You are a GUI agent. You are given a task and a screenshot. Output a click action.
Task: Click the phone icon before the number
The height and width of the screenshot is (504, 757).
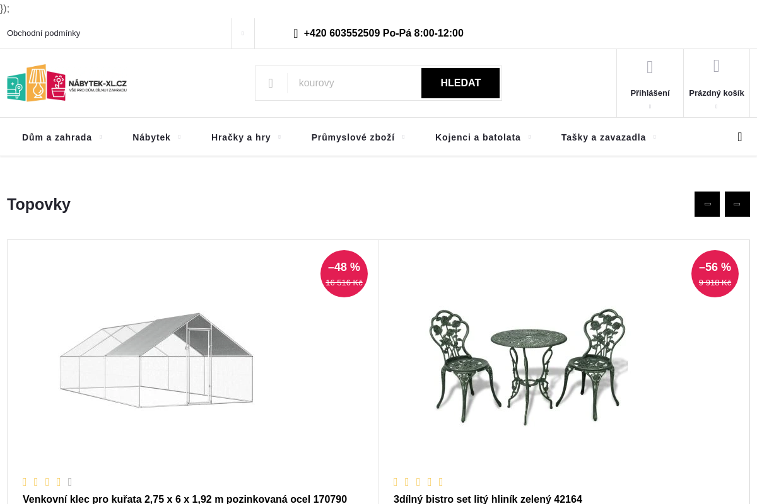pyautogui.click(x=296, y=33)
